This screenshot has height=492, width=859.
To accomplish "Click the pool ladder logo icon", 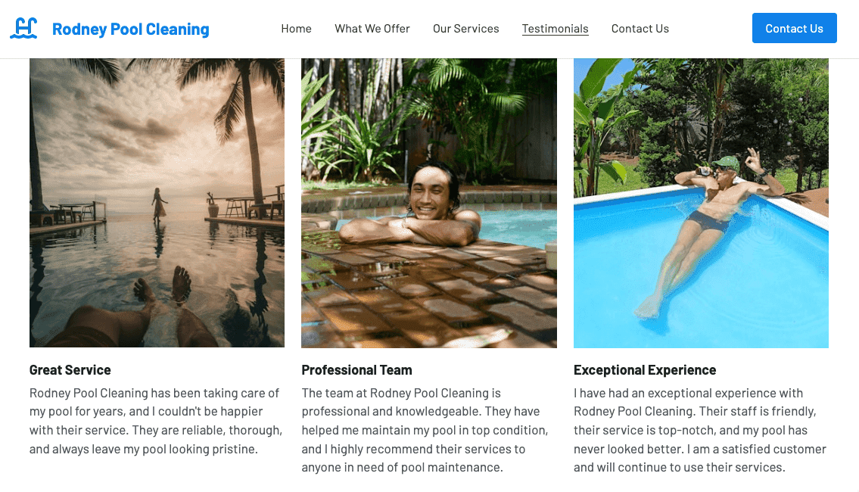I will coord(23,27).
